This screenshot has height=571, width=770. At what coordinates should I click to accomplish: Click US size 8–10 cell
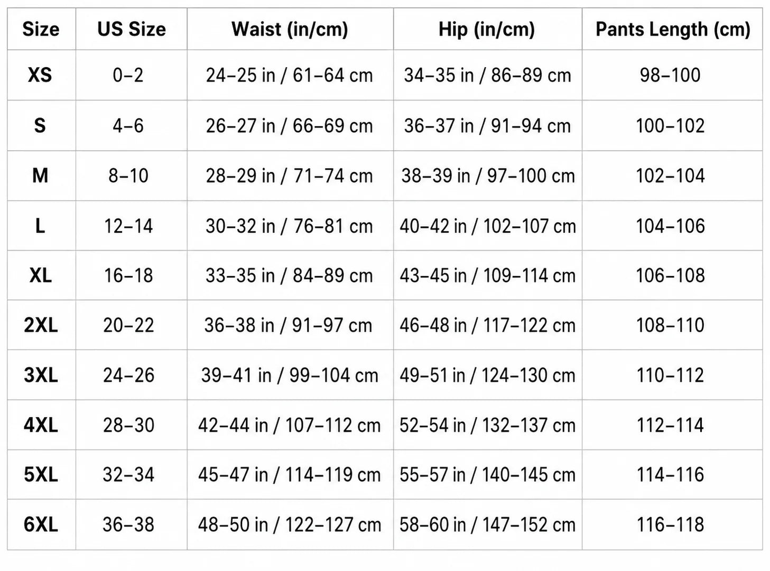(128, 176)
